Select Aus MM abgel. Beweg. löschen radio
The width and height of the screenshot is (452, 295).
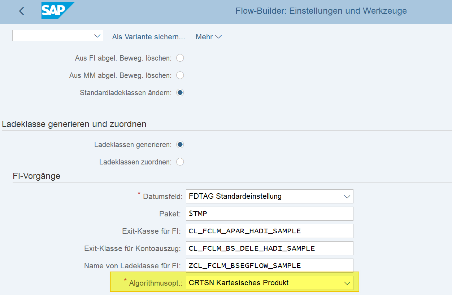[180, 75]
